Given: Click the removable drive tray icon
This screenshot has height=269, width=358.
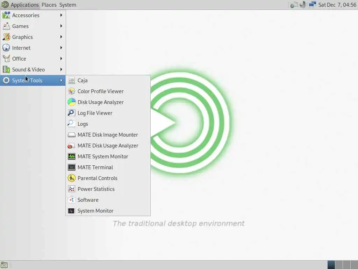Looking at the screenshot, I should pos(294,5).
